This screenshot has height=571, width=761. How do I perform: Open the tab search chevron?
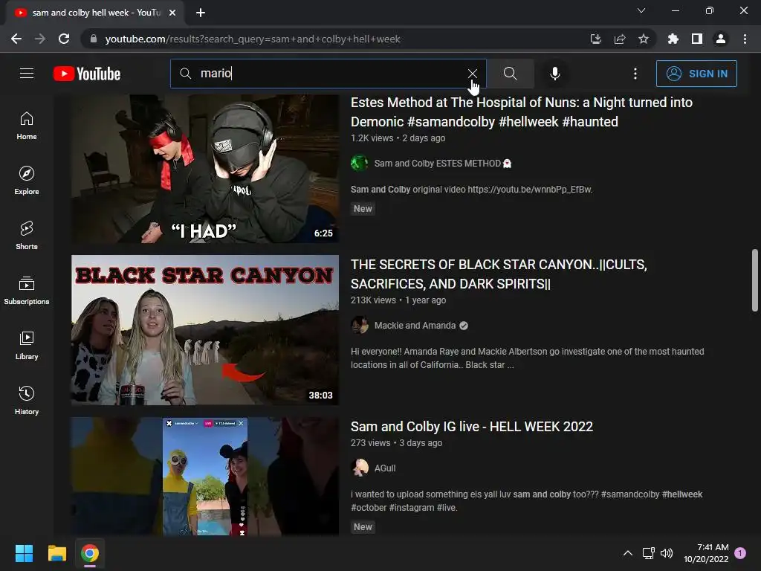click(x=641, y=10)
